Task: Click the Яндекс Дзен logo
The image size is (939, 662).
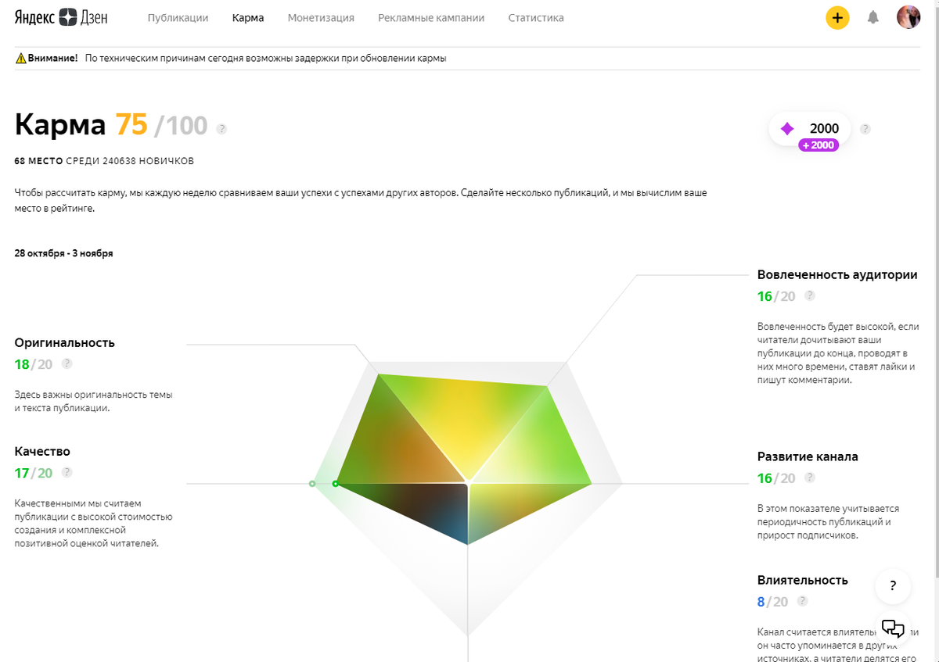Action: click(61, 17)
